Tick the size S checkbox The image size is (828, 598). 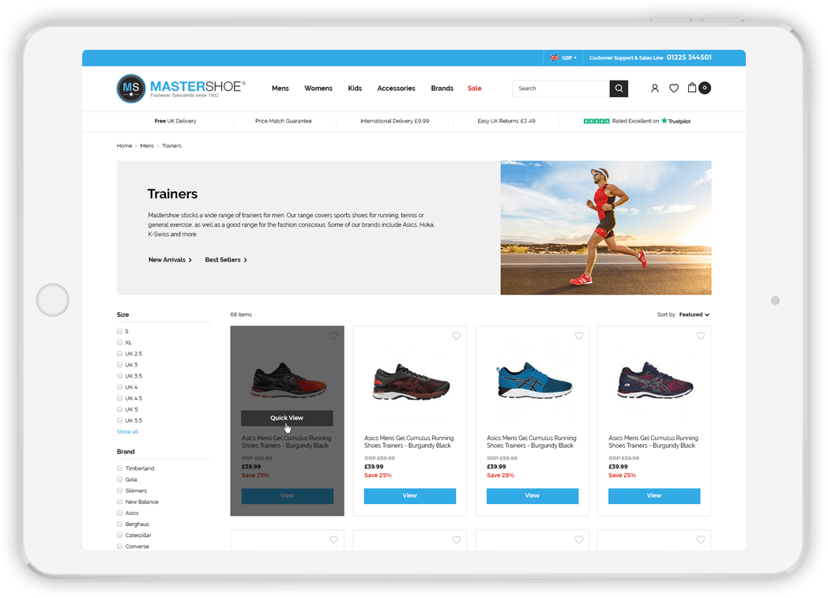(120, 332)
